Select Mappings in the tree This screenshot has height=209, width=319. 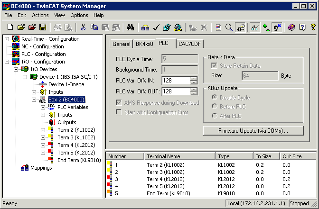tap(41, 168)
